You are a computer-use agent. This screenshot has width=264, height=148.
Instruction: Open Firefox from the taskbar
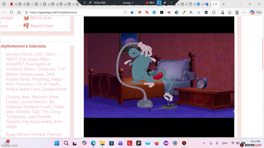(157, 143)
